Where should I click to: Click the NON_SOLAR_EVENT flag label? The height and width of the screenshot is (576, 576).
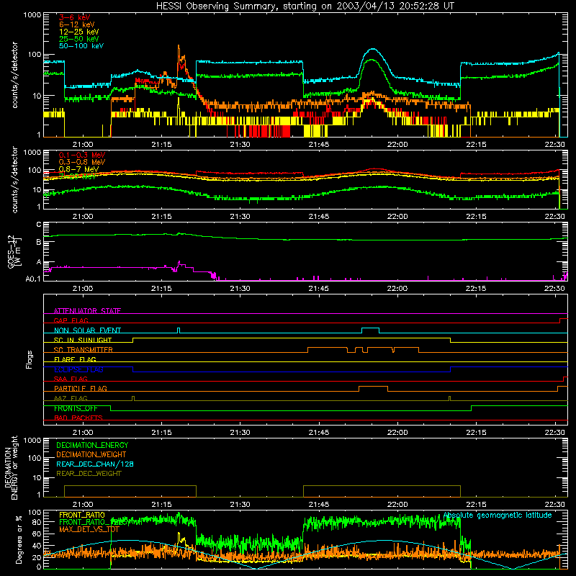pos(87,330)
